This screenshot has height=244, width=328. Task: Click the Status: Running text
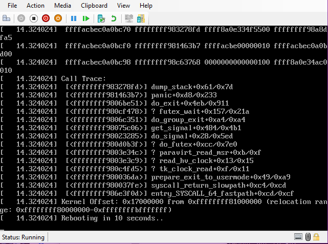23,237
